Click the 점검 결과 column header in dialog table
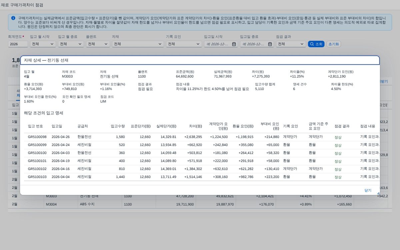Image resolution: width=400 pixels, height=250 pixels. [x=342, y=126]
